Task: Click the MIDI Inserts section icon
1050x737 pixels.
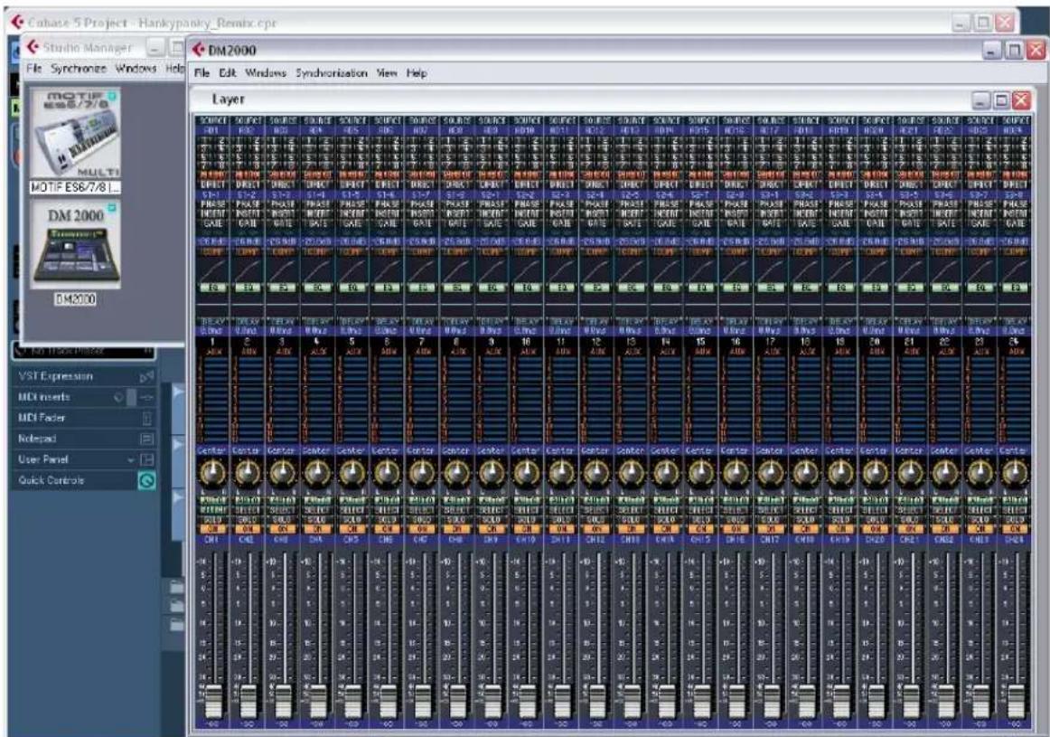Action: (x=146, y=397)
